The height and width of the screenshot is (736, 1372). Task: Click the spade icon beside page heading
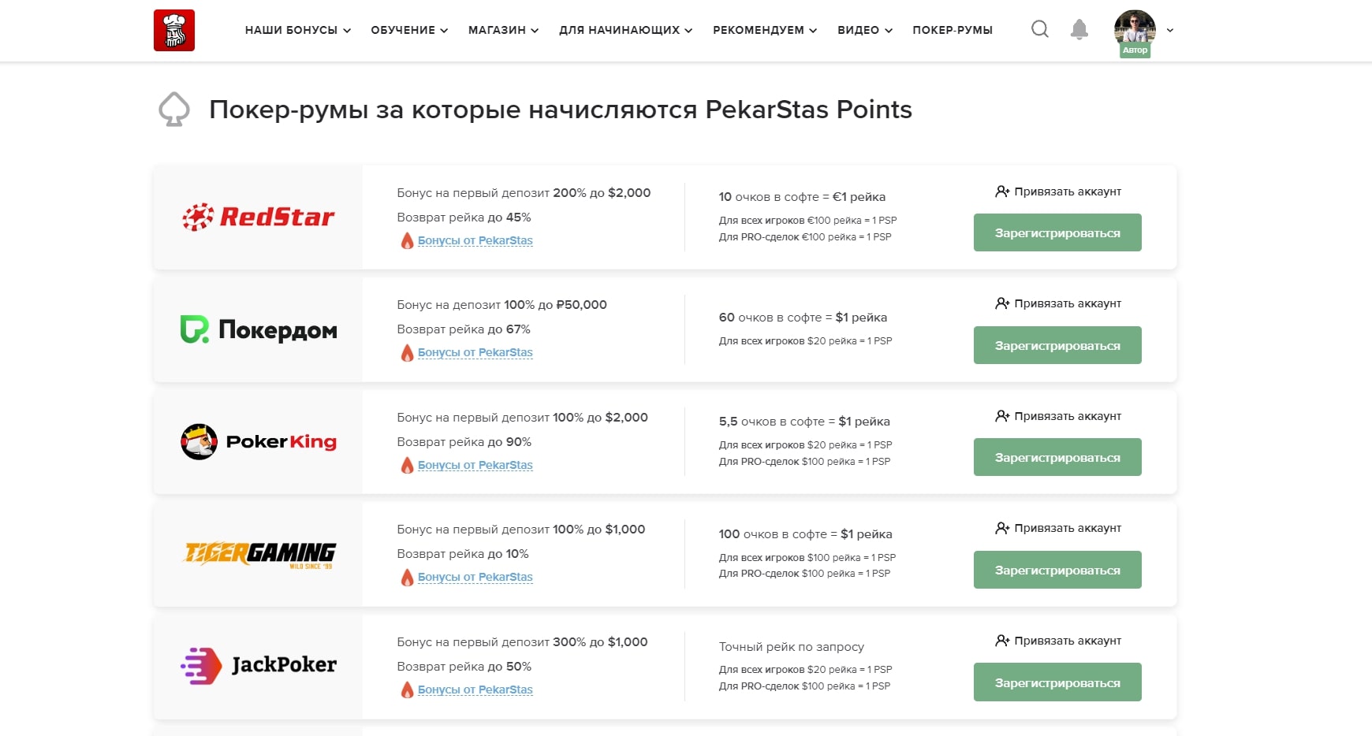[174, 110]
